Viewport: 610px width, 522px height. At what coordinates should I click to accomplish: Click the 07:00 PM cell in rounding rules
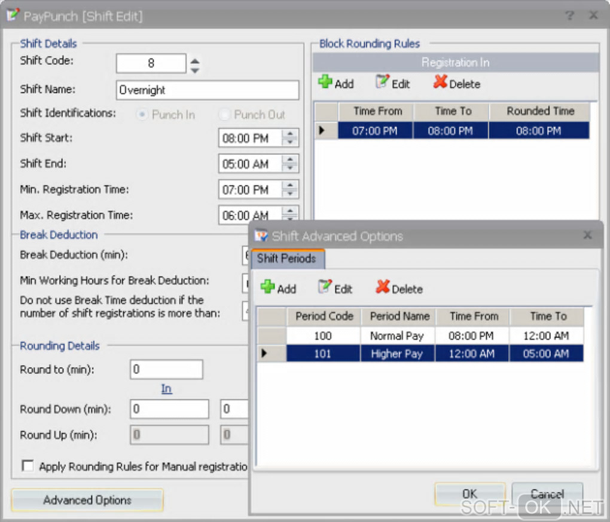coord(376,130)
